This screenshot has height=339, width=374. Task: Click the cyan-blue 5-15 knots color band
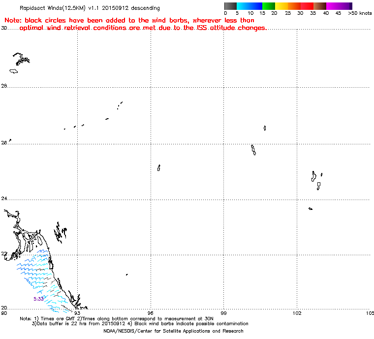[249, 6]
